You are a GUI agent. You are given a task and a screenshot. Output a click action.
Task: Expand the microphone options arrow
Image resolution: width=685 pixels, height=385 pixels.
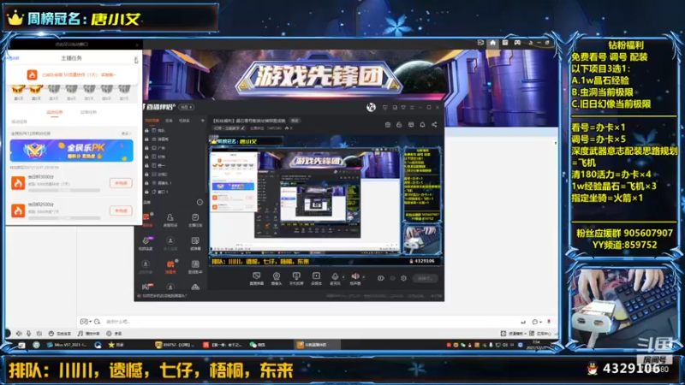pyautogui.click(x=343, y=276)
